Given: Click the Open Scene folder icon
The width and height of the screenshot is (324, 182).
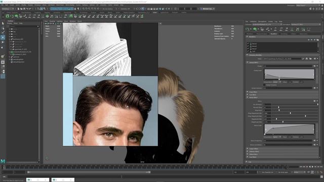Looking at the screenshot, I should (21, 9).
